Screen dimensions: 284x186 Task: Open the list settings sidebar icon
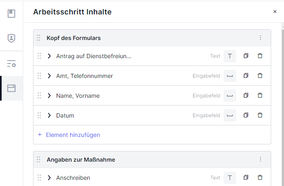[x=11, y=64]
